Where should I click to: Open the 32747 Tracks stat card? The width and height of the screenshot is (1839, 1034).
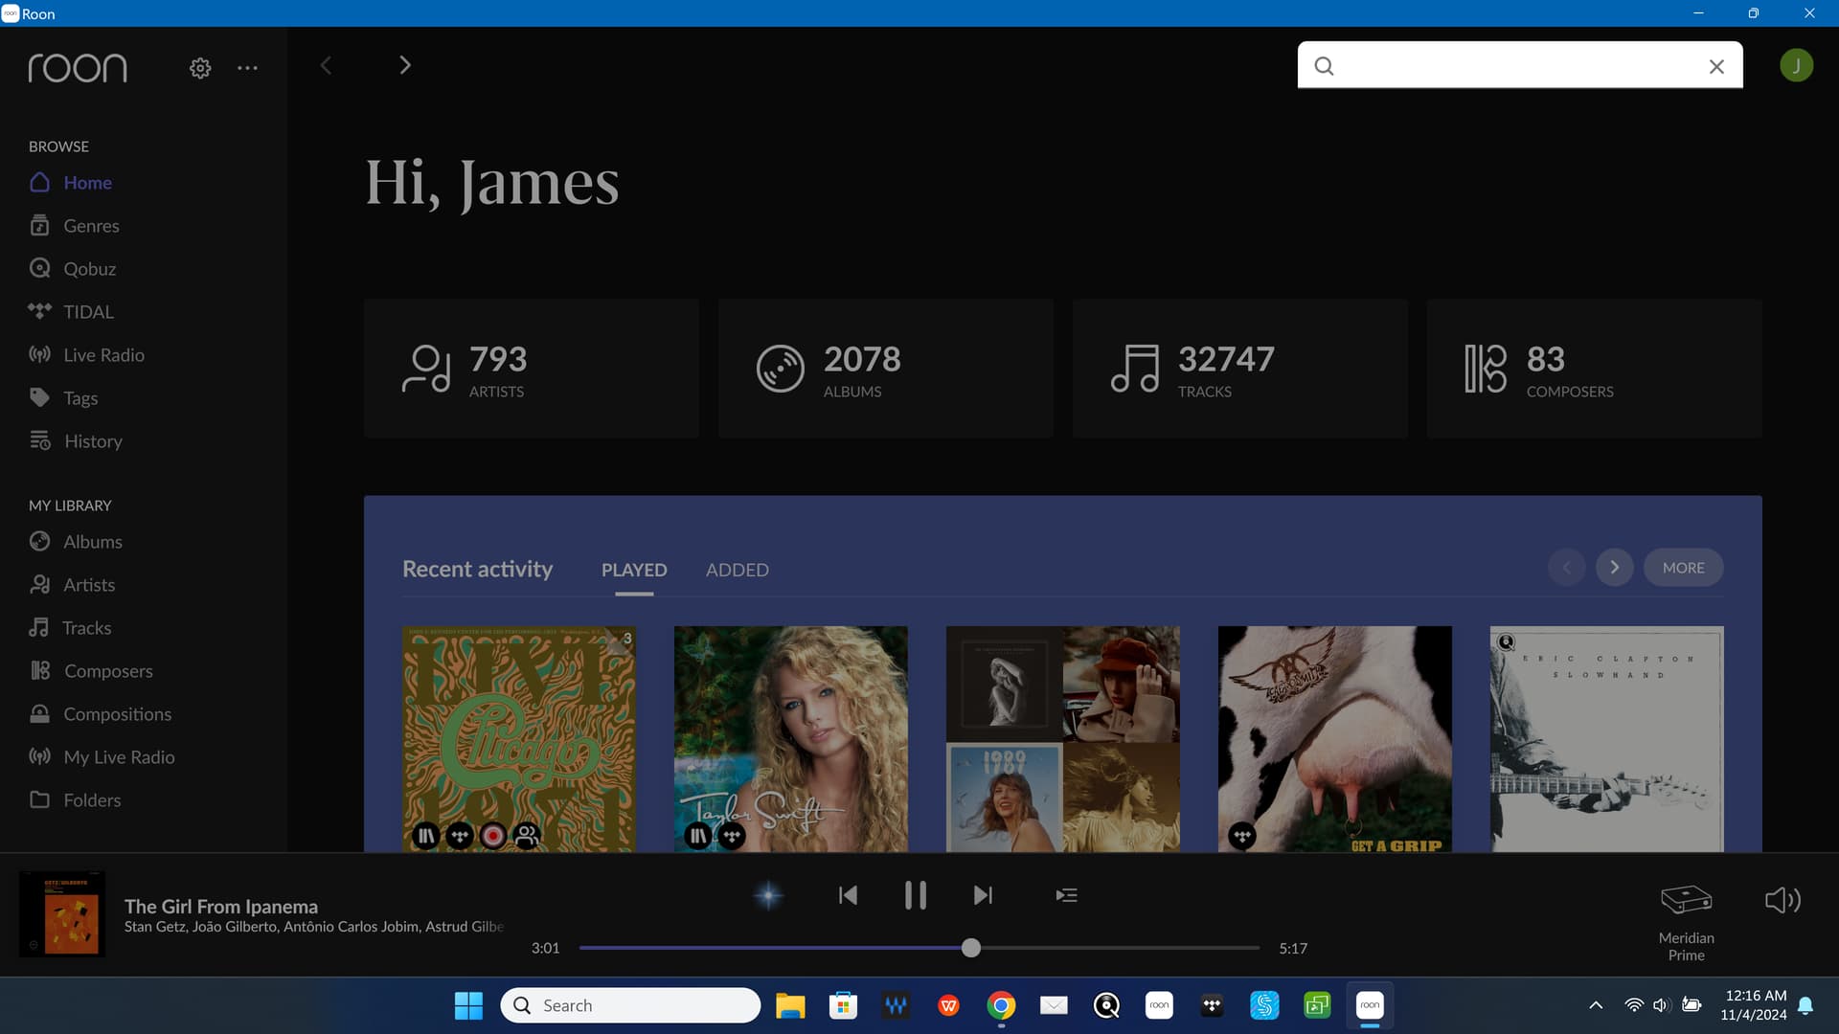click(1239, 369)
